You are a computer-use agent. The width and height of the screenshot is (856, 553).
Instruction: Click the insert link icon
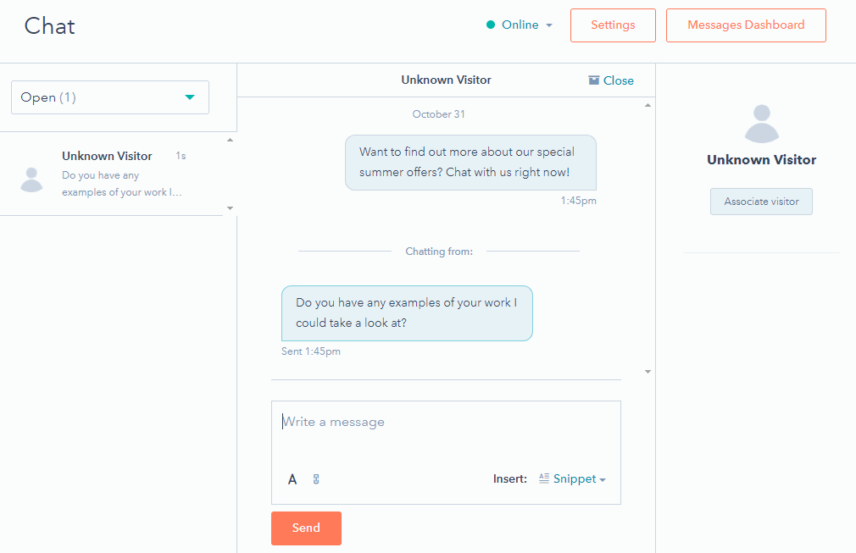[316, 479]
